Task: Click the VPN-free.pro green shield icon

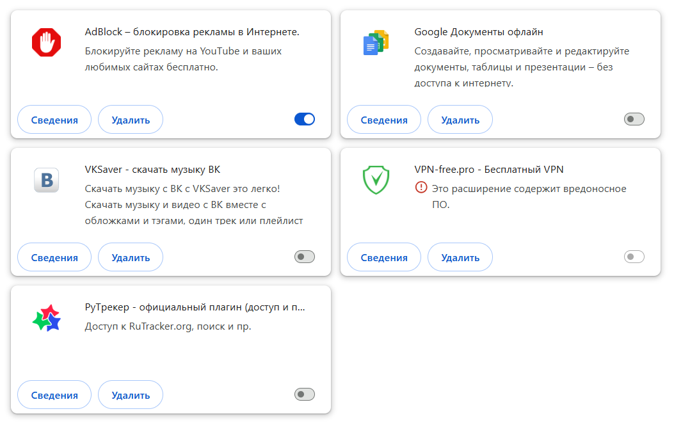Action: pyautogui.click(x=376, y=180)
